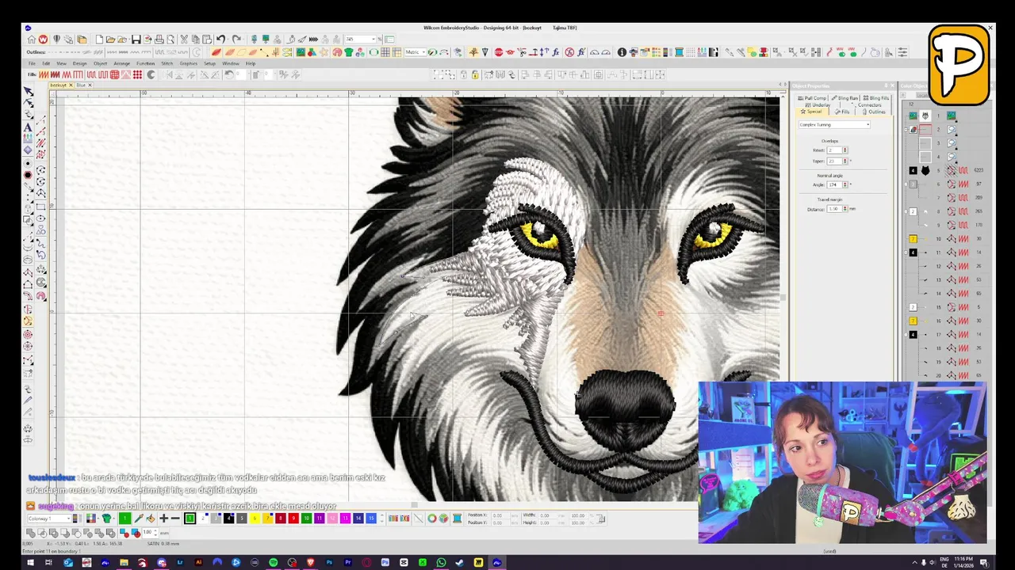Pin the Object Properties panel
This screenshot has height=570, width=1015.
click(886, 85)
